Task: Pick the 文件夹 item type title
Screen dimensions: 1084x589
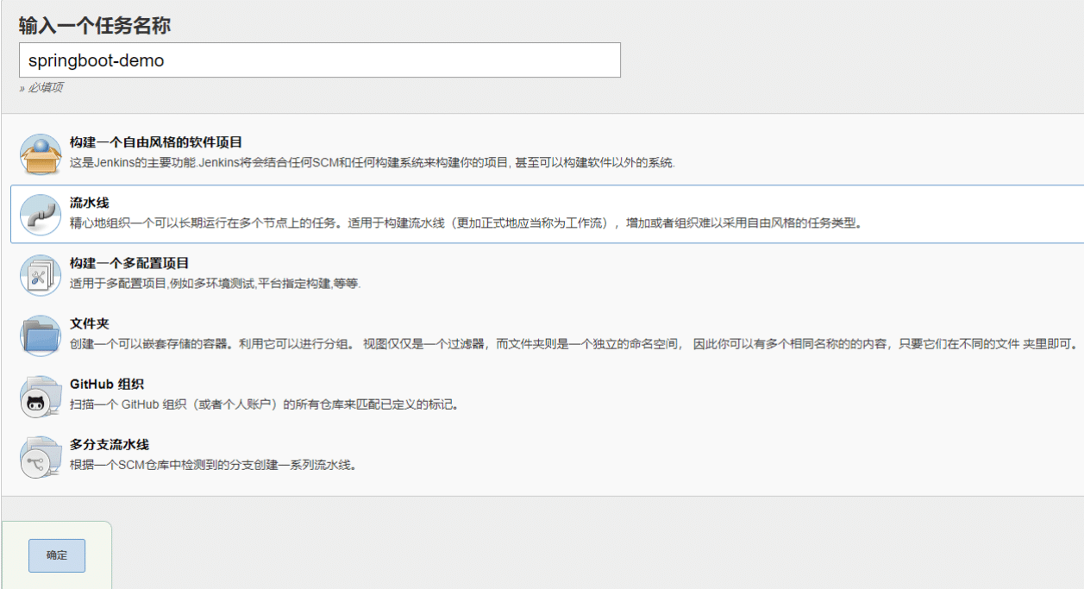Action: [x=90, y=323]
